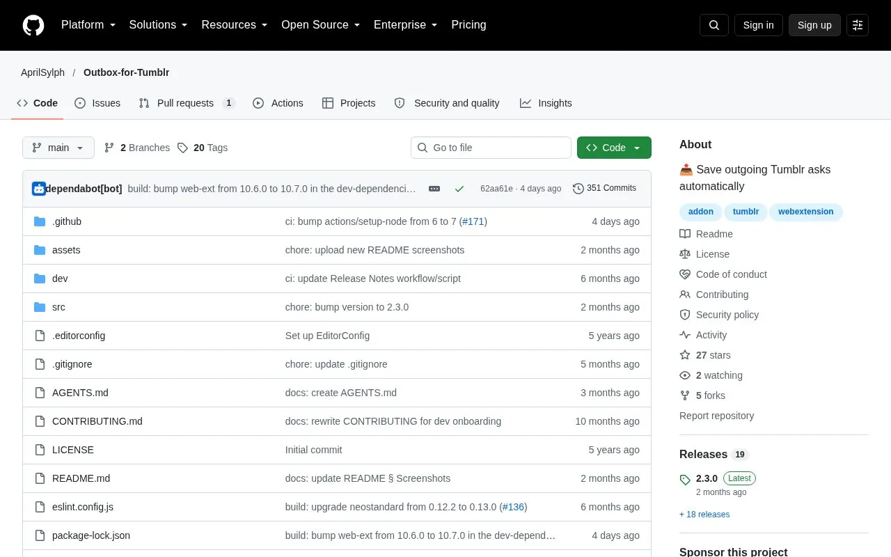Open the + 18 releases link
This screenshot has width=891, height=557.
coord(704,515)
